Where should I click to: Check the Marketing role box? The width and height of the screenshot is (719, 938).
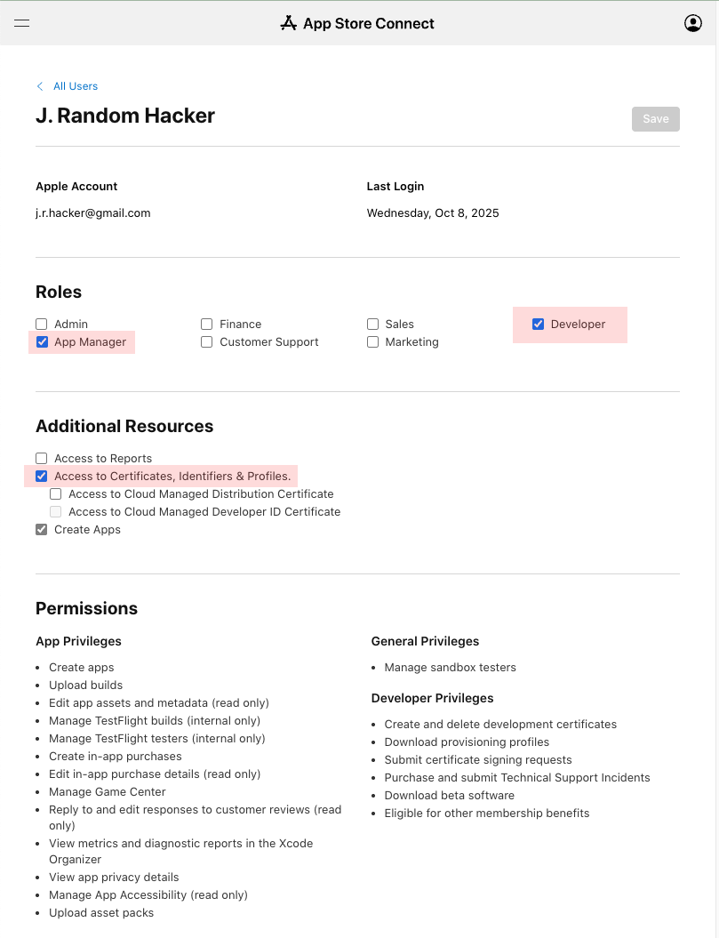(373, 342)
